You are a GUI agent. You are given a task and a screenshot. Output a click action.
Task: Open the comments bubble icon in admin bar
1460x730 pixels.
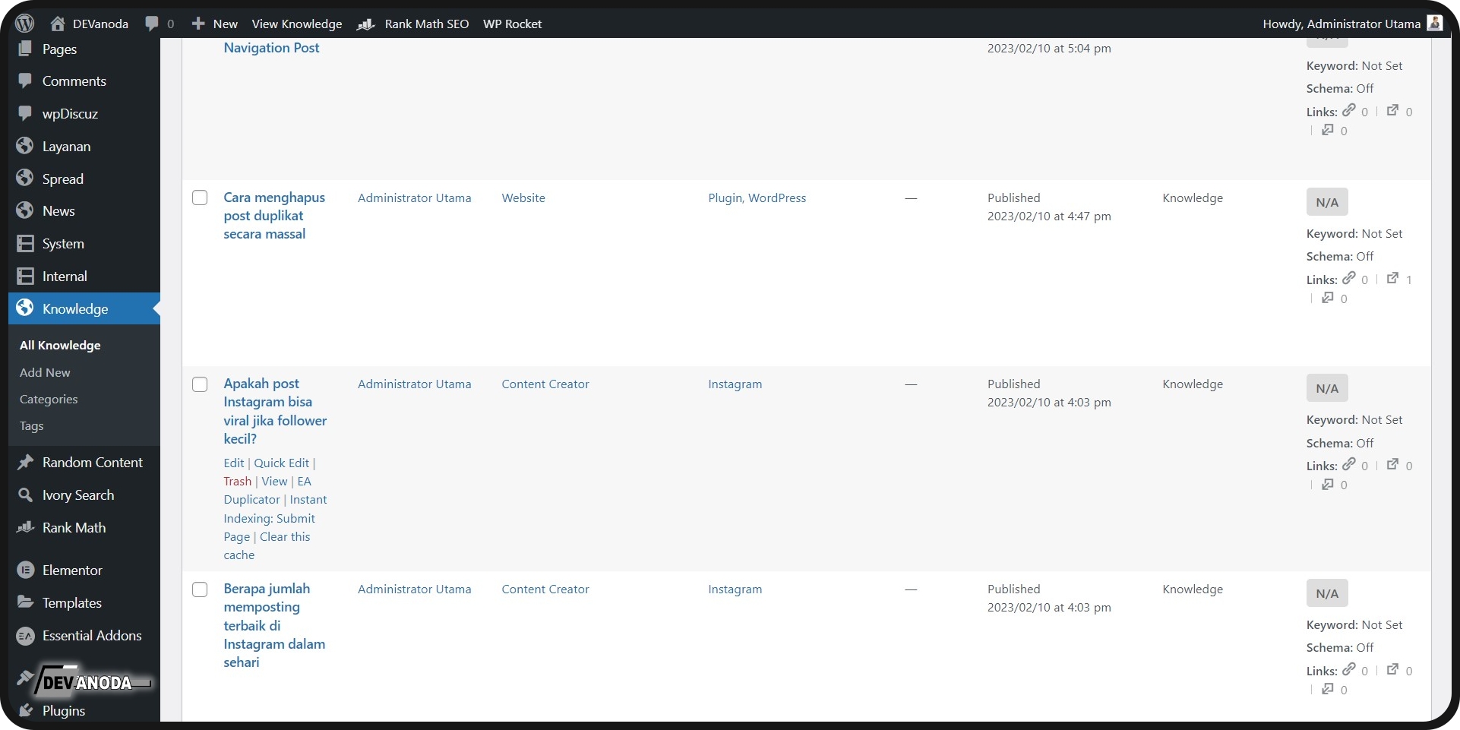click(152, 24)
